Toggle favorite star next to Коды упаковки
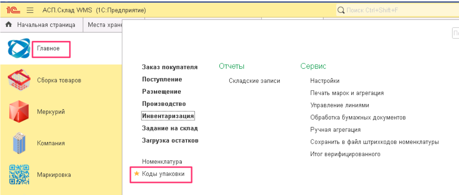The width and height of the screenshot is (459, 195). [x=137, y=174]
